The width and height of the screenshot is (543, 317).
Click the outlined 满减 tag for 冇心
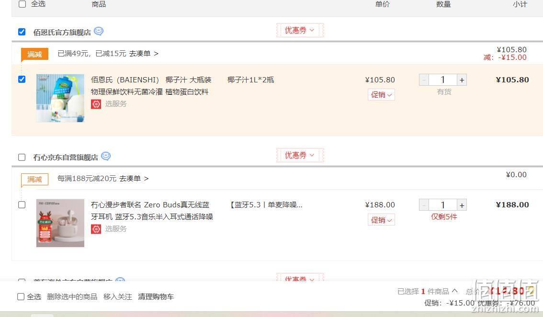pyautogui.click(x=34, y=180)
